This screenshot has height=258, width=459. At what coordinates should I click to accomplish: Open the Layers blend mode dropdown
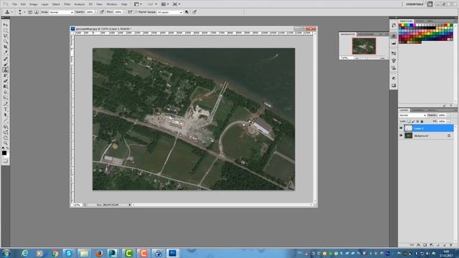413,115
